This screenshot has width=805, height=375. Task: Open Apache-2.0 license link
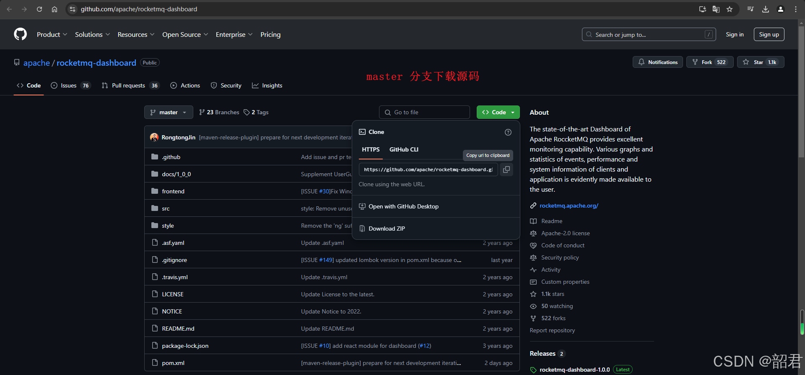click(565, 233)
